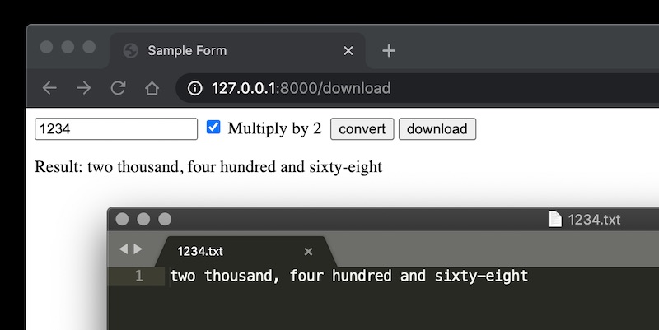659x330 pixels.
Task: Click the document icon beside 1234.txt title
Action: click(x=555, y=219)
